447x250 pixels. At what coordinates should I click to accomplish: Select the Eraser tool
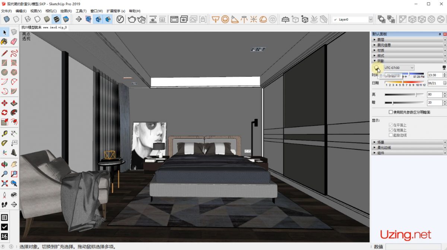tap(14, 41)
